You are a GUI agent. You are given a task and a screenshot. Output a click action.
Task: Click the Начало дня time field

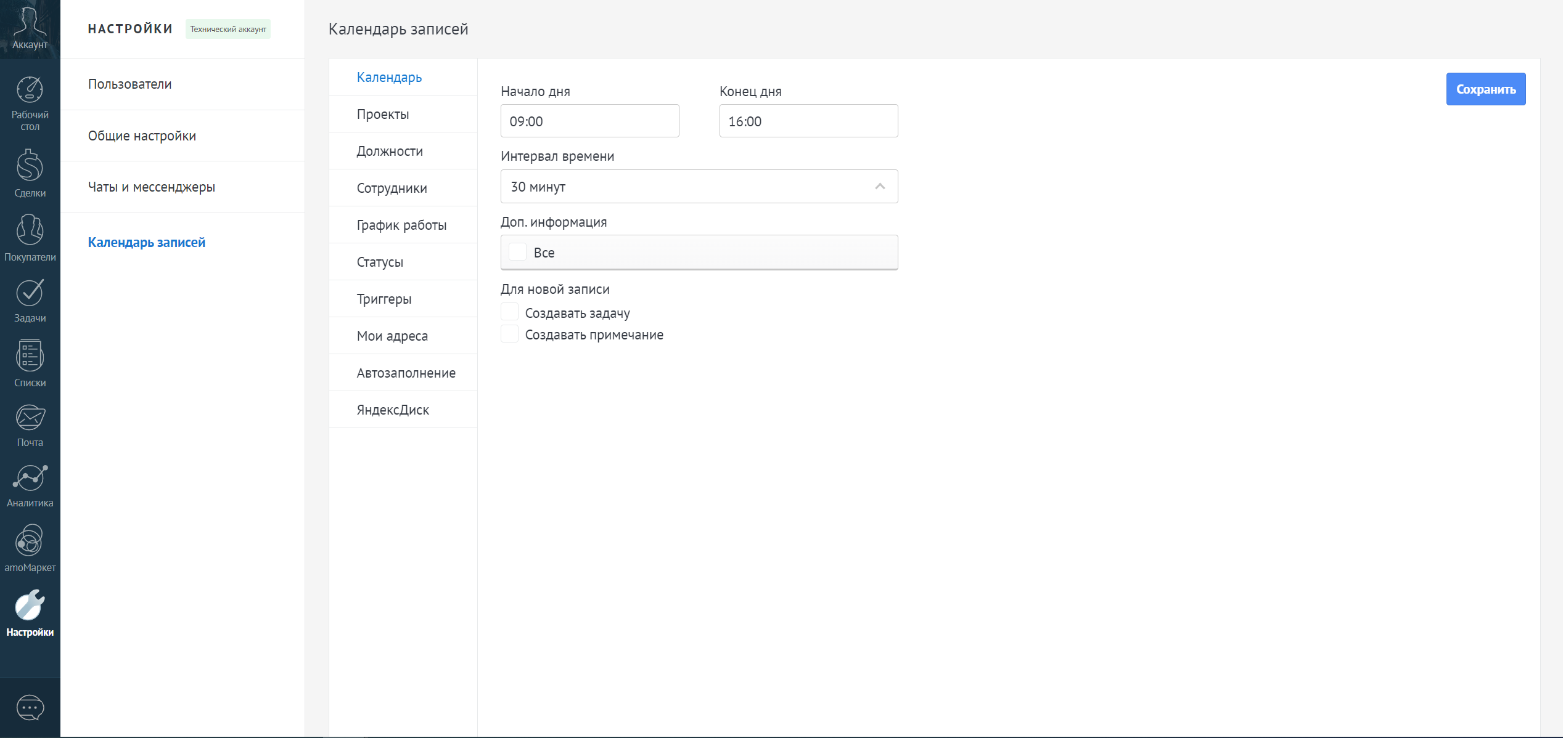click(589, 121)
